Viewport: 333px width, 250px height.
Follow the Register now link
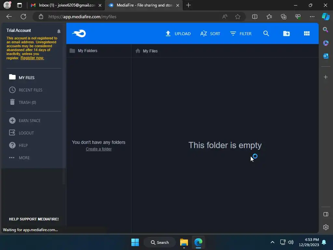32,58
